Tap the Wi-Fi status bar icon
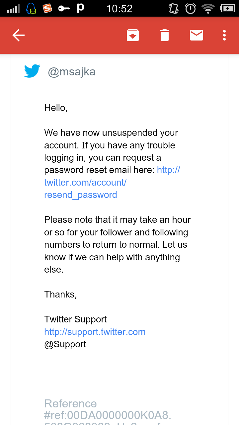239x425 pixels. click(x=208, y=9)
